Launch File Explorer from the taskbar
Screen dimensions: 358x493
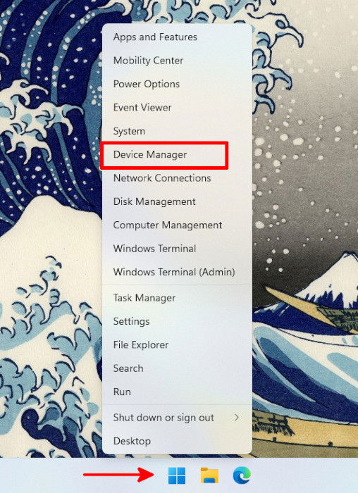(209, 475)
